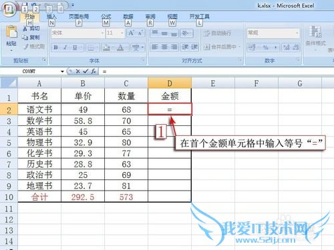This screenshot has width=334, height=250.
Task: Decrease font size with shrink icon
Action: tap(140, 33)
